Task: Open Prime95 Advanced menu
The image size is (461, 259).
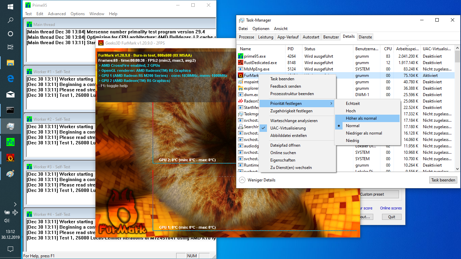Action: (x=57, y=14)
